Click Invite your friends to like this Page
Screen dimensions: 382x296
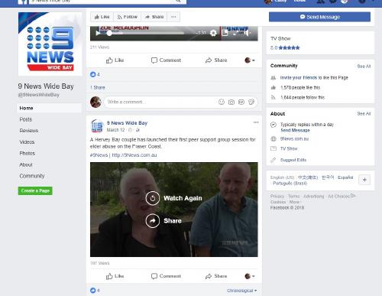click(x=314, y=77)
